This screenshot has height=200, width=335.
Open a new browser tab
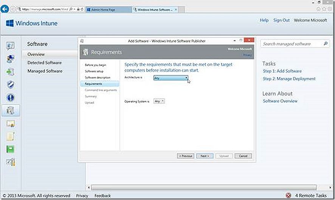point(181,9)
